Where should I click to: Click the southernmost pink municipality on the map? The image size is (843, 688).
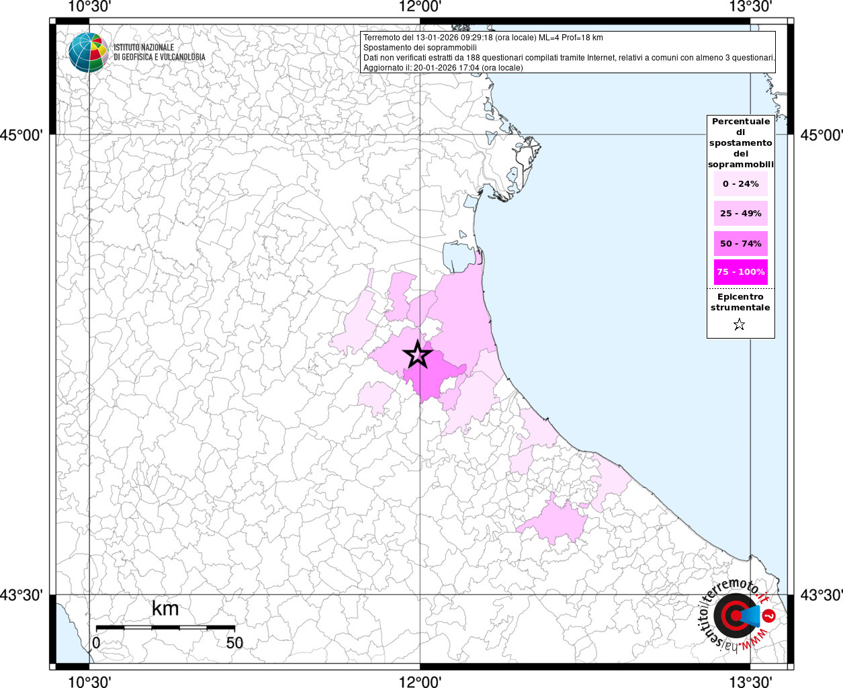click(556, 521)
